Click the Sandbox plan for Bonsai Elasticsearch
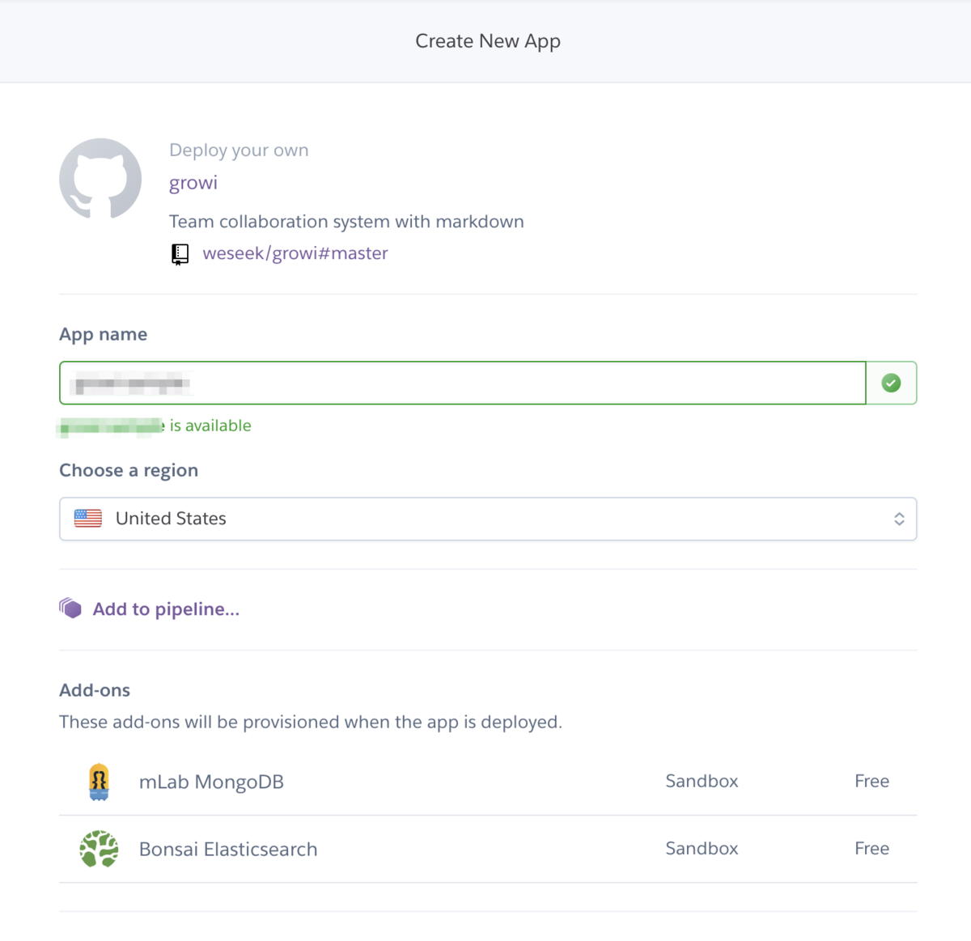The height and width of the screenshot is (941, 971). (702, 849)
